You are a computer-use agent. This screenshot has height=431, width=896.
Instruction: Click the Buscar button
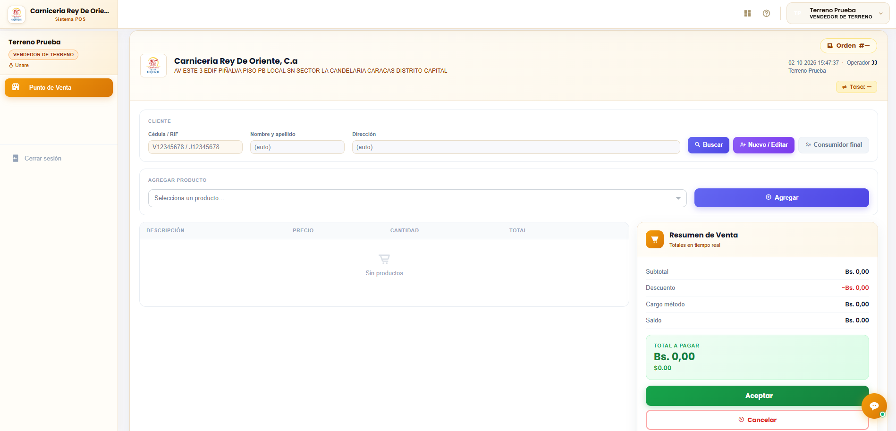coord(709,145)
